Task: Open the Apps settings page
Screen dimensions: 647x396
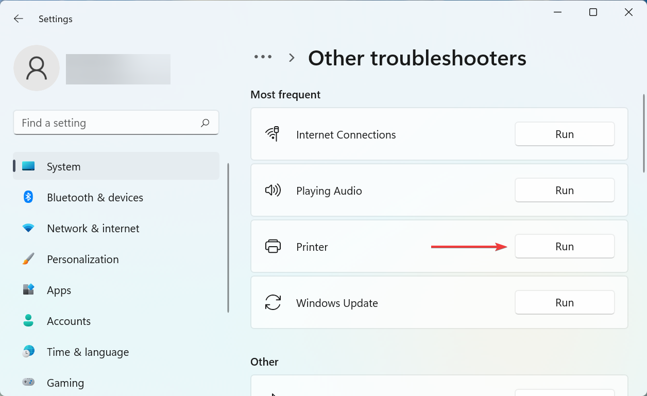Action: (x=116, y=290)
